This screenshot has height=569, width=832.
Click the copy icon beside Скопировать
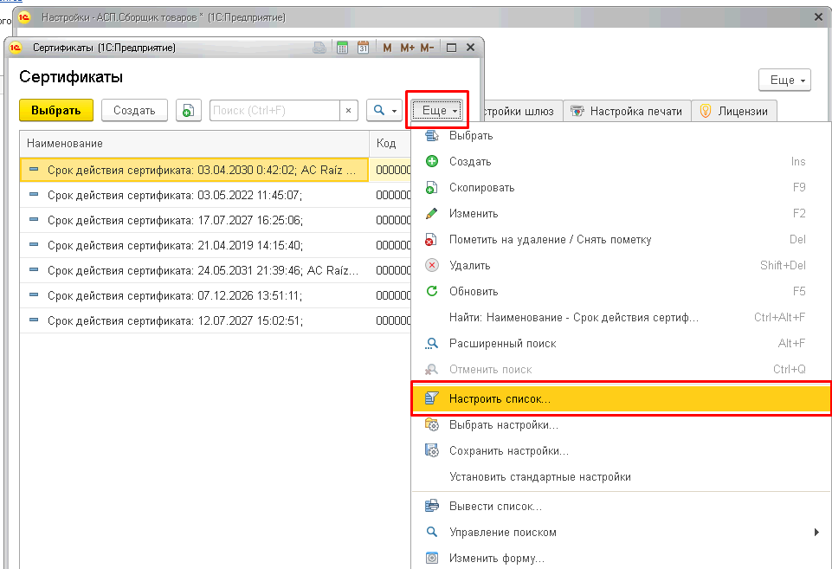[431, 188]
